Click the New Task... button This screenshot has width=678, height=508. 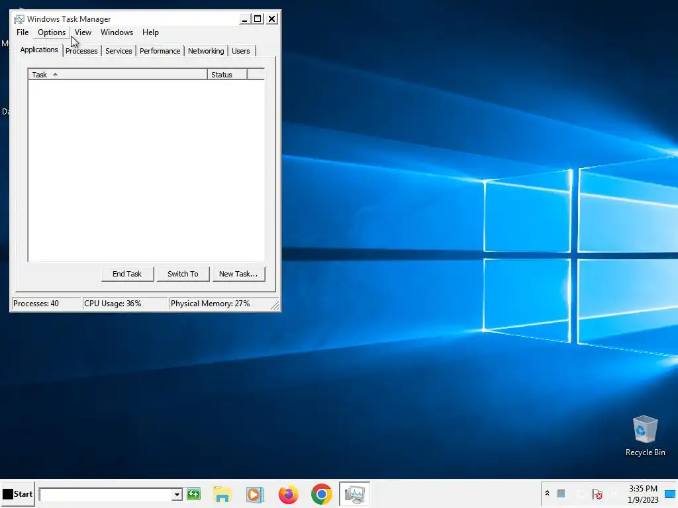click(238, 274)
